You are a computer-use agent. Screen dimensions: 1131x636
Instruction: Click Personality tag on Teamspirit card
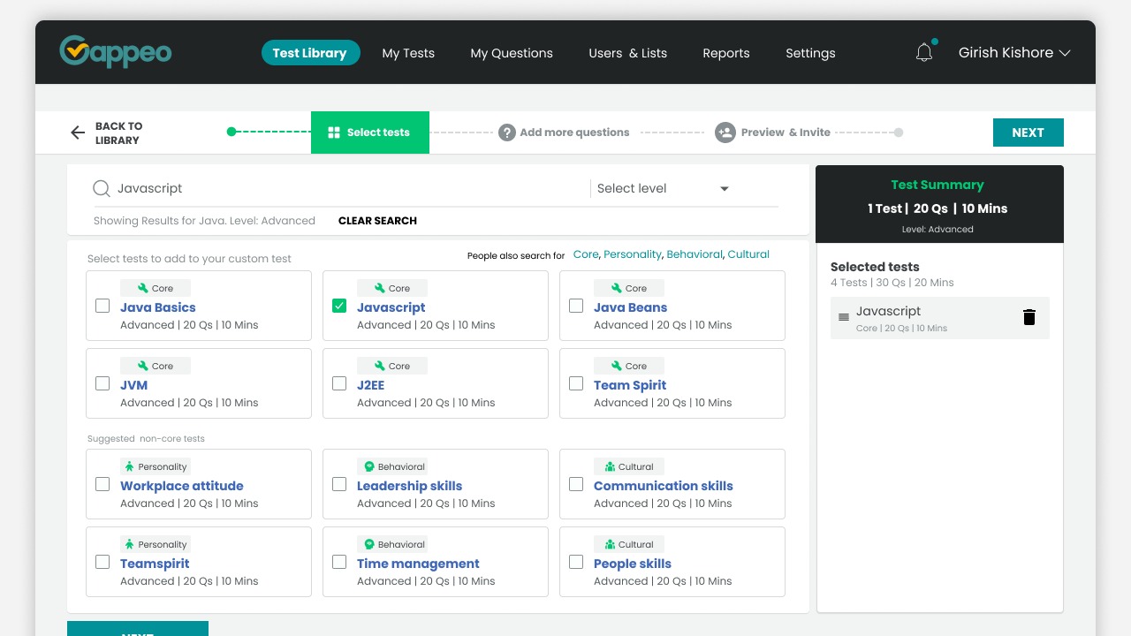pos(156,544)
